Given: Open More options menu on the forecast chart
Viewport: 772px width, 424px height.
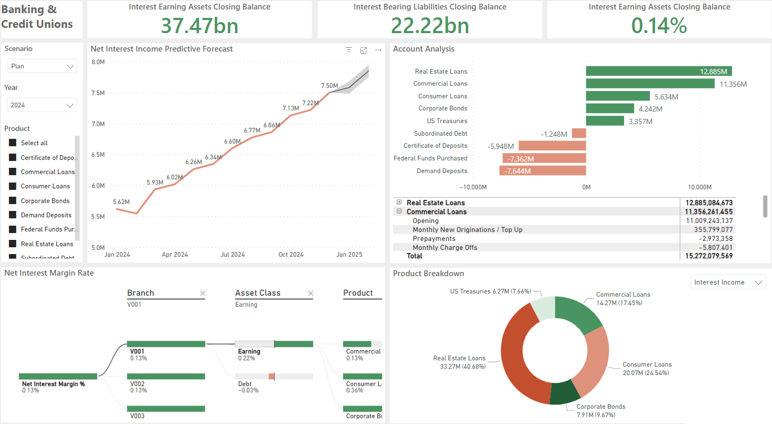Looking at the screenshot, I should (378, 49).
